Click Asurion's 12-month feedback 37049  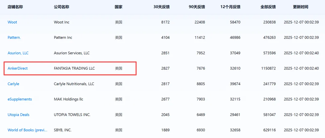[235, 53]
